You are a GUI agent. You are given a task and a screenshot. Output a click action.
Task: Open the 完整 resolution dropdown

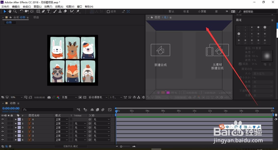[69, 97]
